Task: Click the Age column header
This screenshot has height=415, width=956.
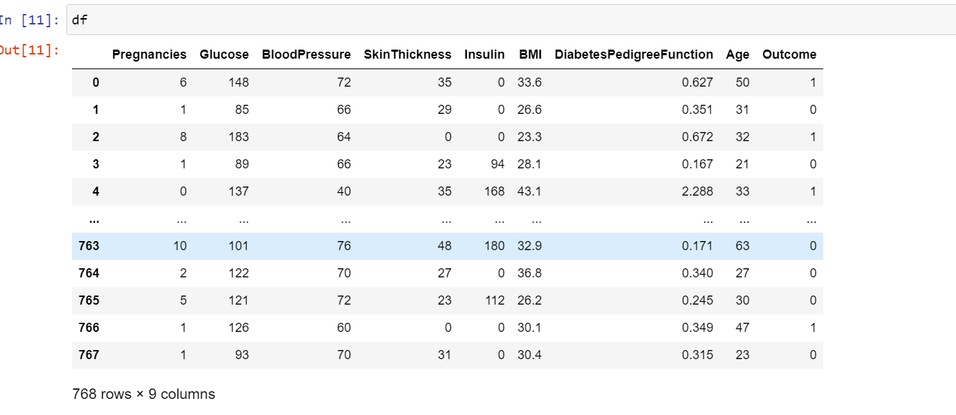Action: click(x=738, y=54)
